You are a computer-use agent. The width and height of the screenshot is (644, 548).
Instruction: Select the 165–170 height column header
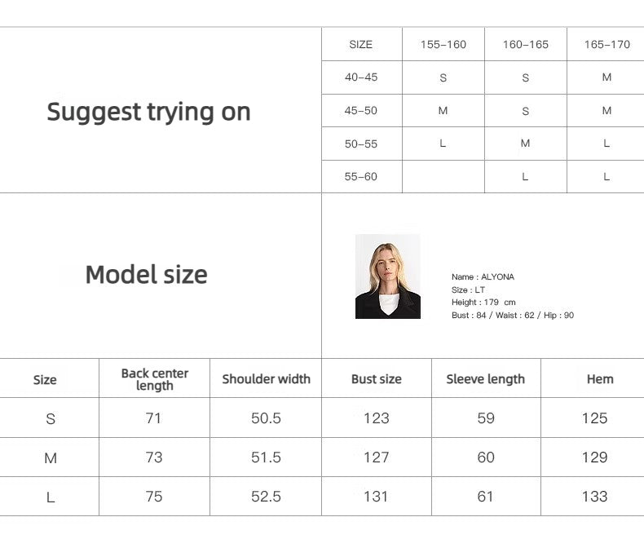(607, 45)
